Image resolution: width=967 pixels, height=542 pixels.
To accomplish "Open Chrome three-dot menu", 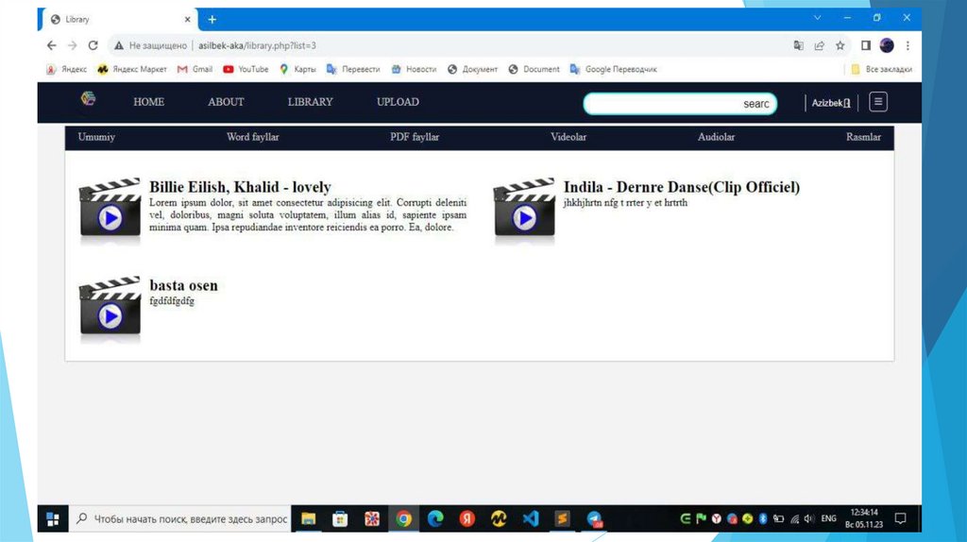I will (908, 45).
